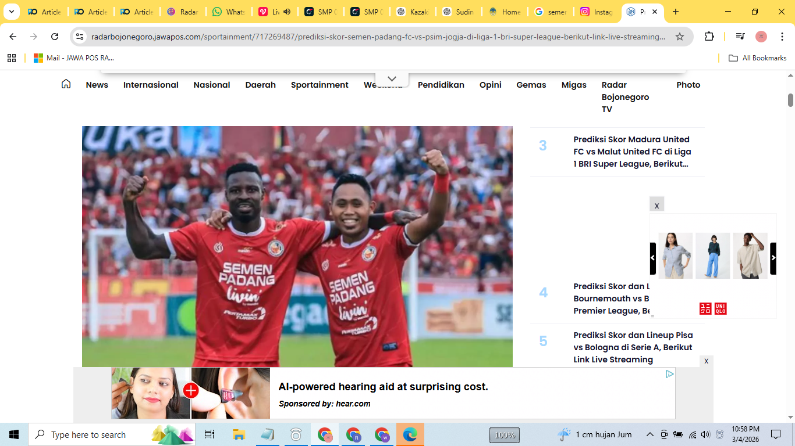Click the page vertical scrollbar thumb
The height and width of the screenshot is (446, 795).
click(x=790, y=100)
